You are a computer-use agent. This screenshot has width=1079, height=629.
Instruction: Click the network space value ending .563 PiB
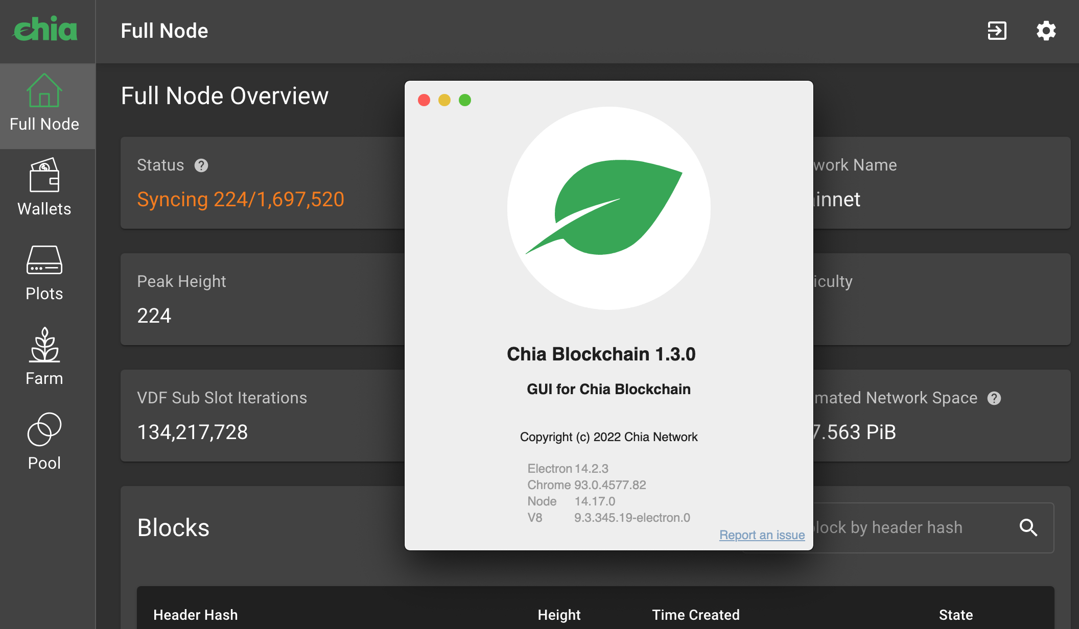(855, 432)
